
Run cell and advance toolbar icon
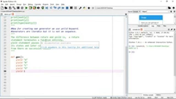point(34,8)
